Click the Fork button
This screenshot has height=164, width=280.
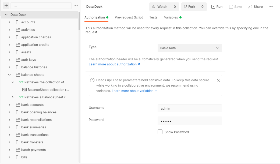190,7
